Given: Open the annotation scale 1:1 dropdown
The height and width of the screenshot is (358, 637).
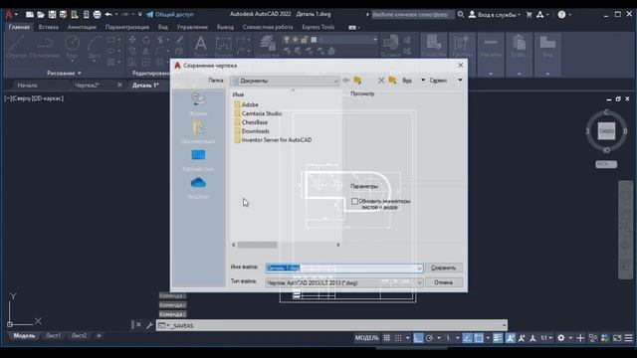Looking at the screenshot, I should point(546,338).
